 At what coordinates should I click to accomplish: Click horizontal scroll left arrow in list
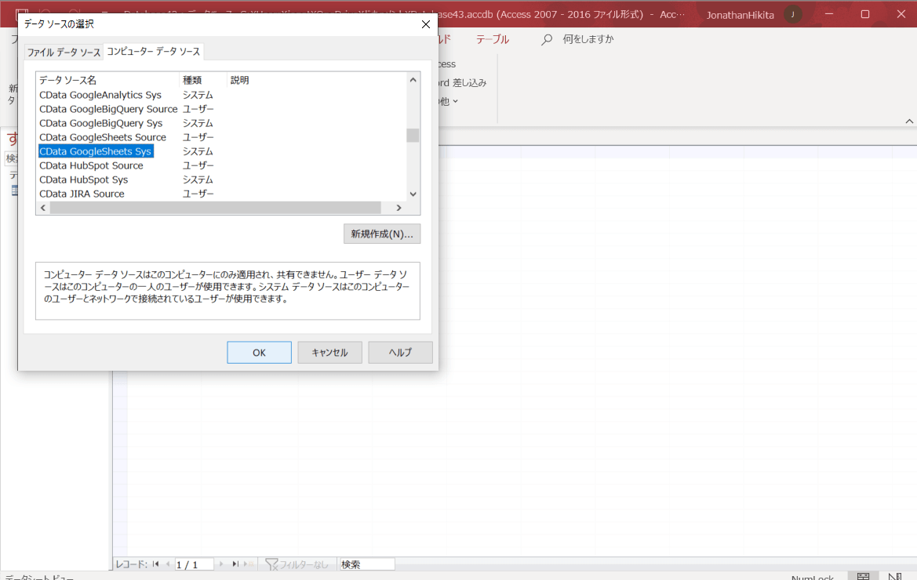coord(42,208)
